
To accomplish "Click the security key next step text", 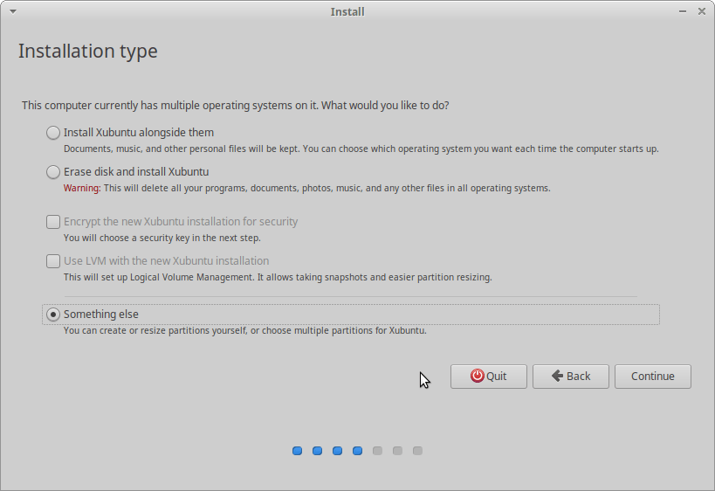I will pos(162,238).
